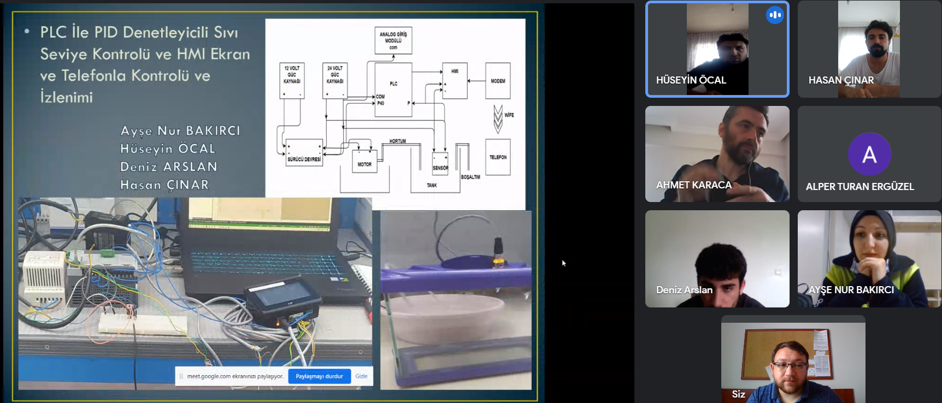Click Ayşe Nur Bakırcı's video tile

(x=869, y=259)
